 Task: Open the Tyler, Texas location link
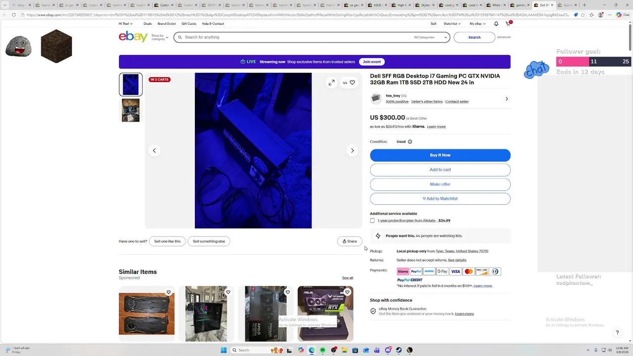462,251
